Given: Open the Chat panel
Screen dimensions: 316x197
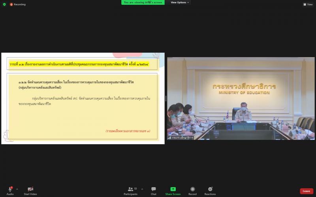Looking at the screenshot, I should [x=154, y=191].
